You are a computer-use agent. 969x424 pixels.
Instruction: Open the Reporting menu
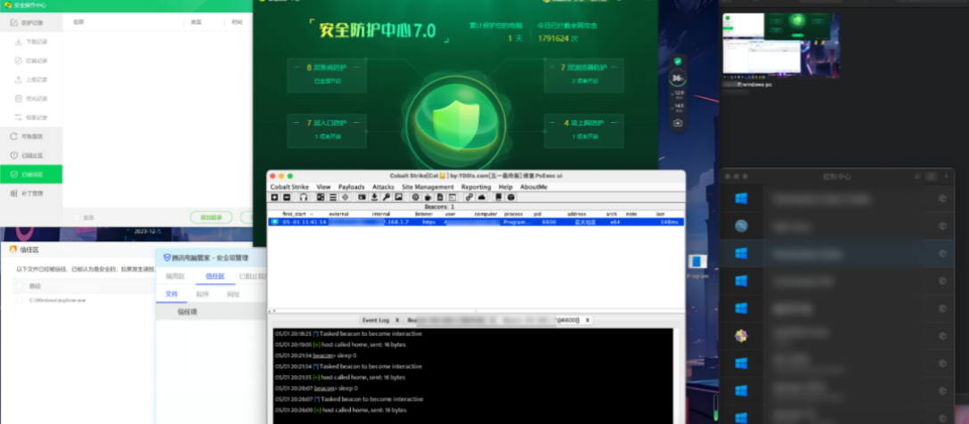point(476,187)
